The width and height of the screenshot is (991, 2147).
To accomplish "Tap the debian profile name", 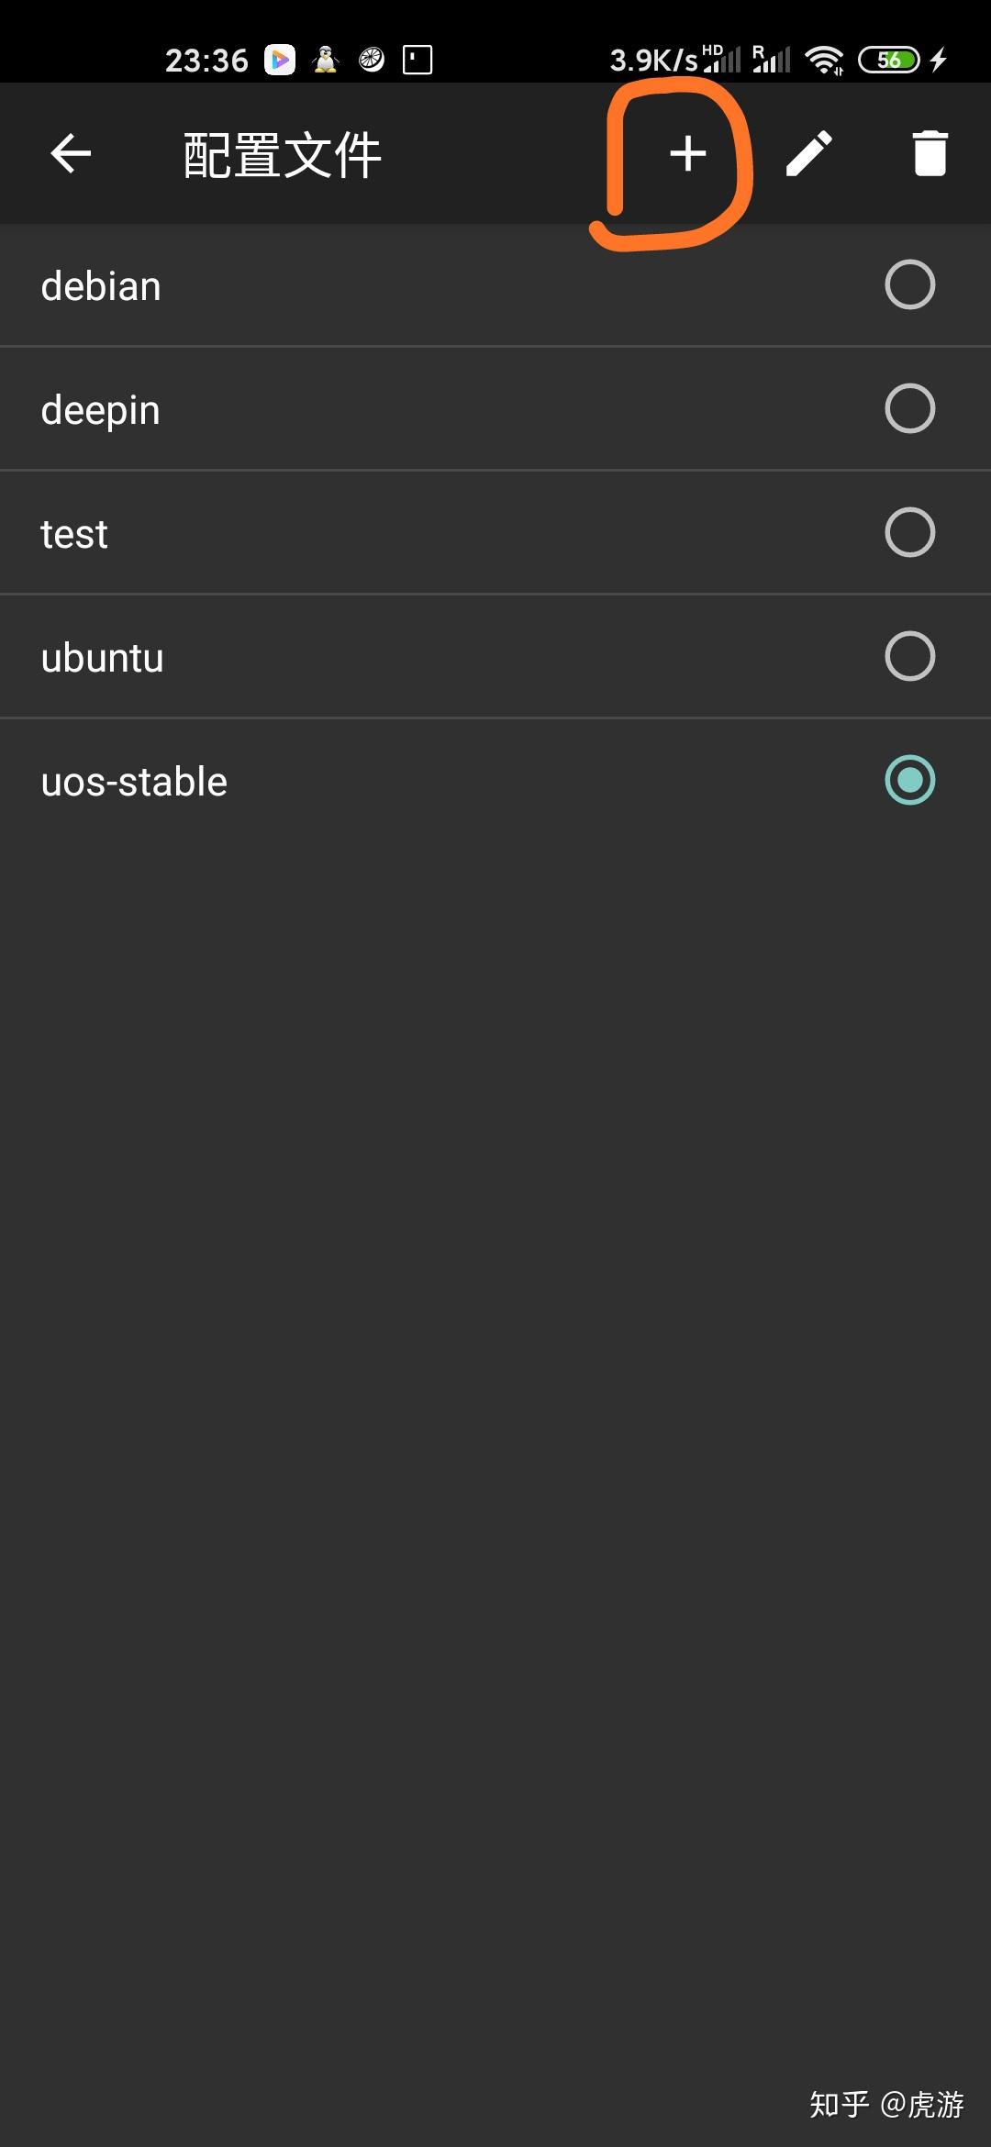I will pos(101,284).
